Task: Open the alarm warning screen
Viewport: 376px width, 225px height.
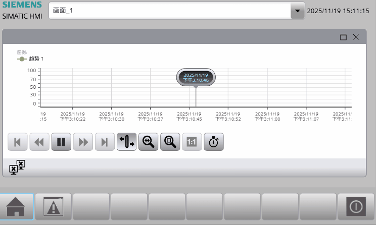Action: 53,207
